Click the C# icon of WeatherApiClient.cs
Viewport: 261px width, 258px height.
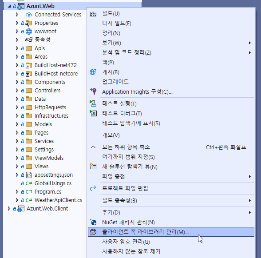coord(29,200)
